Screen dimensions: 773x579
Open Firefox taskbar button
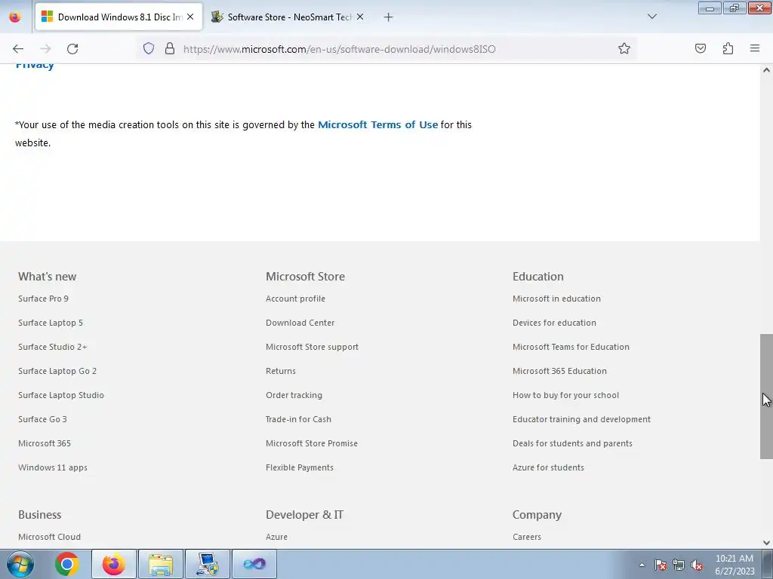[x=113, y=564]
